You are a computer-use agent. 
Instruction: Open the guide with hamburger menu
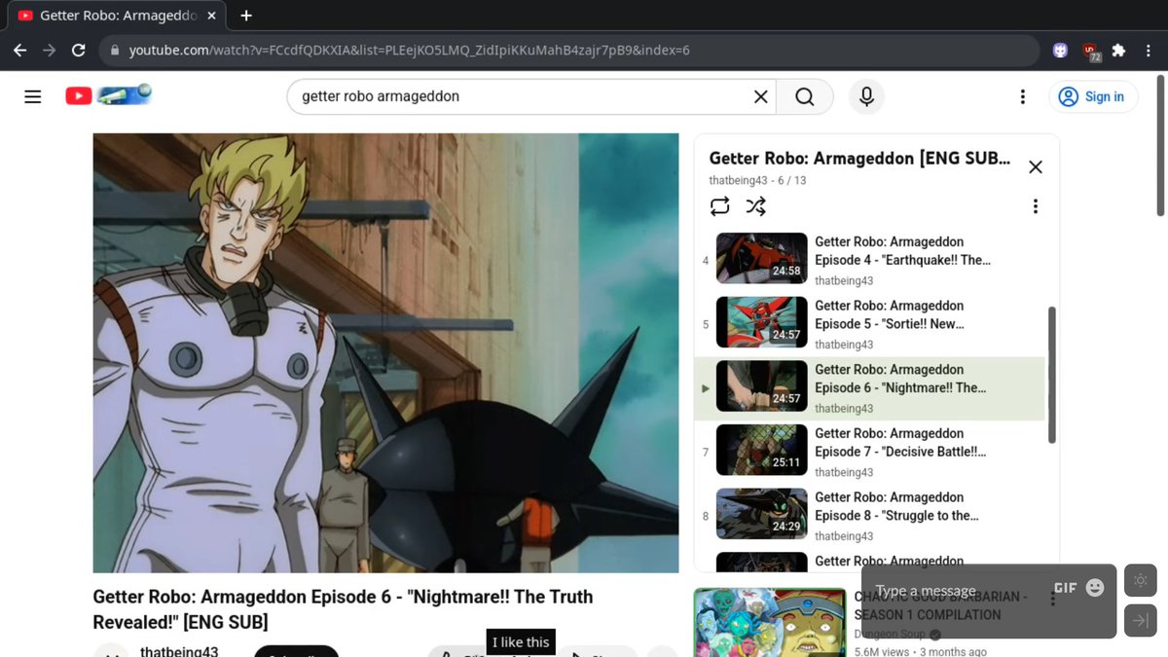point(32,96)
